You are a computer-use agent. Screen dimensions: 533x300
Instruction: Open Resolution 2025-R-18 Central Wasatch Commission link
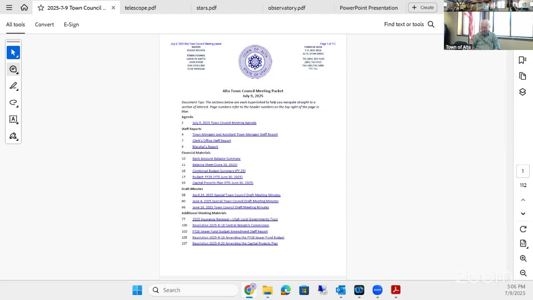tap(230, 225)
